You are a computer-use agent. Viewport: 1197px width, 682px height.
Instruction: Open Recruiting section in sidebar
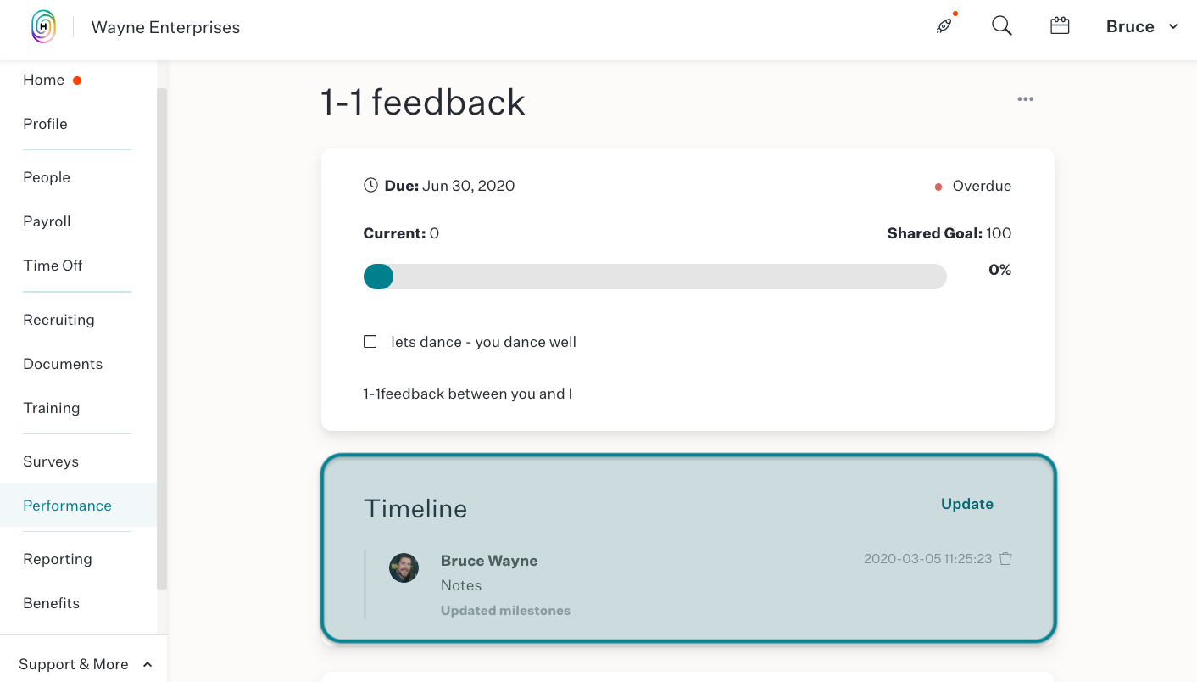point(58,320)
